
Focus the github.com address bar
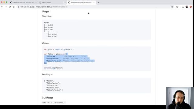click(94, 7)
